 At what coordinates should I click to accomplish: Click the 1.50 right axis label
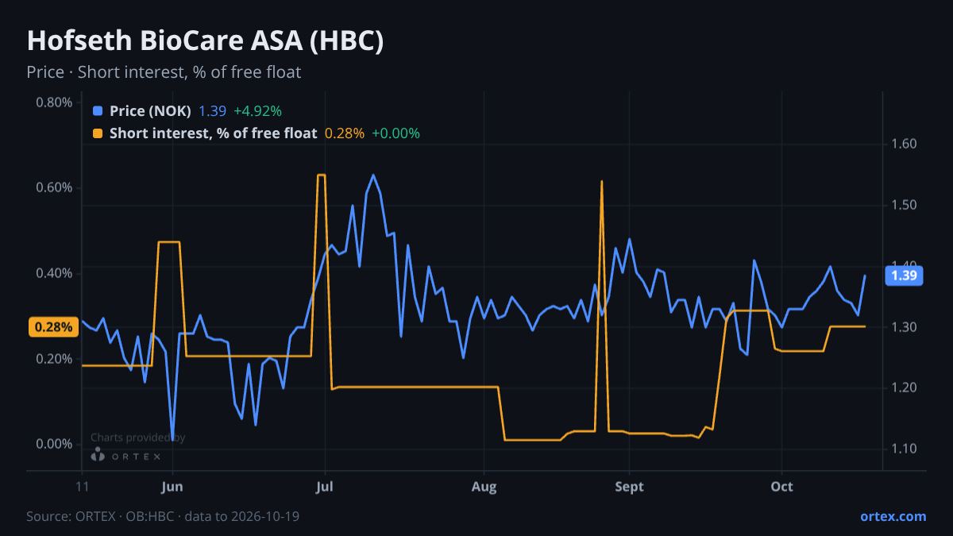pyautogui.click(x=905, y=205)
